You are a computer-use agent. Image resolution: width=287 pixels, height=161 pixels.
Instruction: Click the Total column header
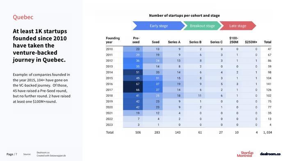click(267, 42)
